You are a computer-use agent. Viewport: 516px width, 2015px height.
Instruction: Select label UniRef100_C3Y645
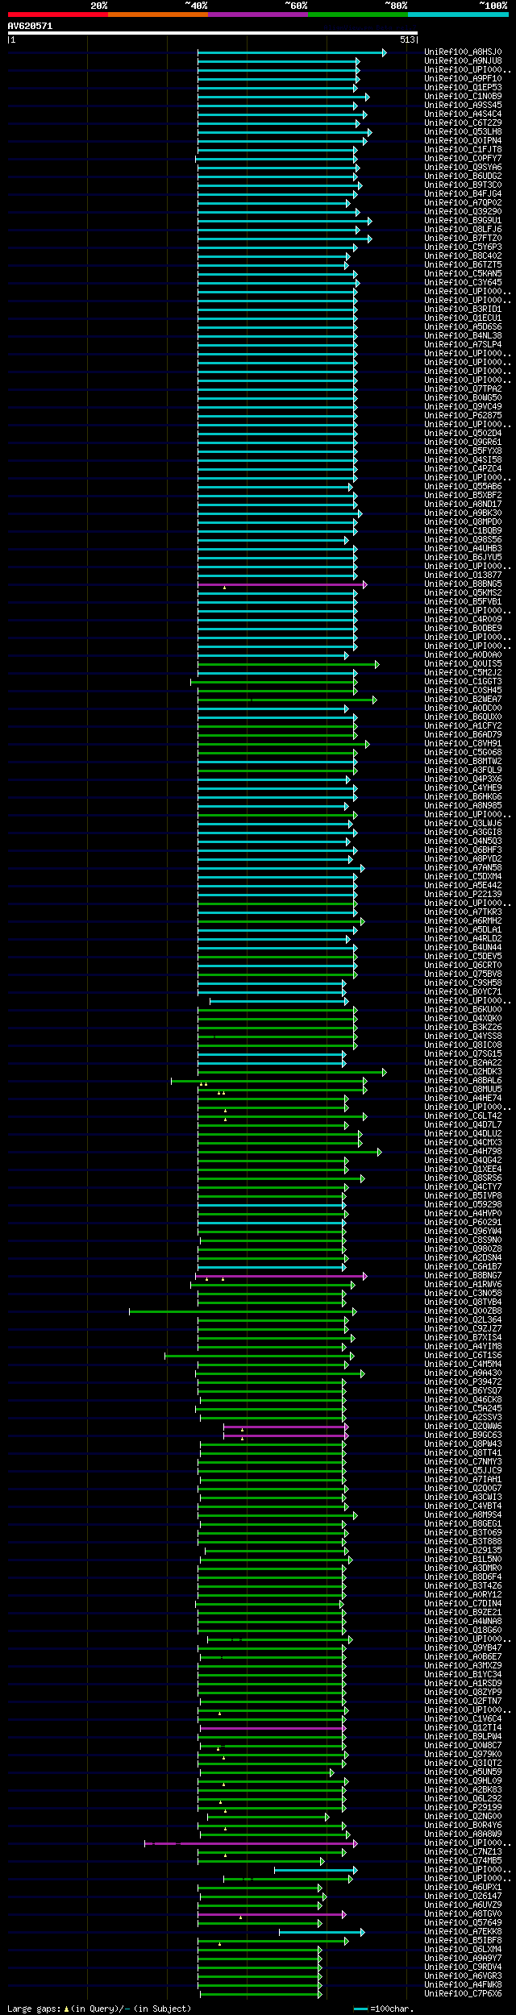coord(463,283)
